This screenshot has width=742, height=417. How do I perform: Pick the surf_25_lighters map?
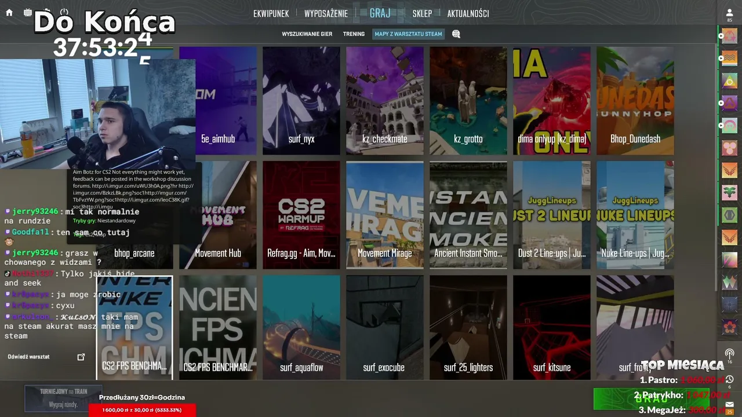point(468,328)
